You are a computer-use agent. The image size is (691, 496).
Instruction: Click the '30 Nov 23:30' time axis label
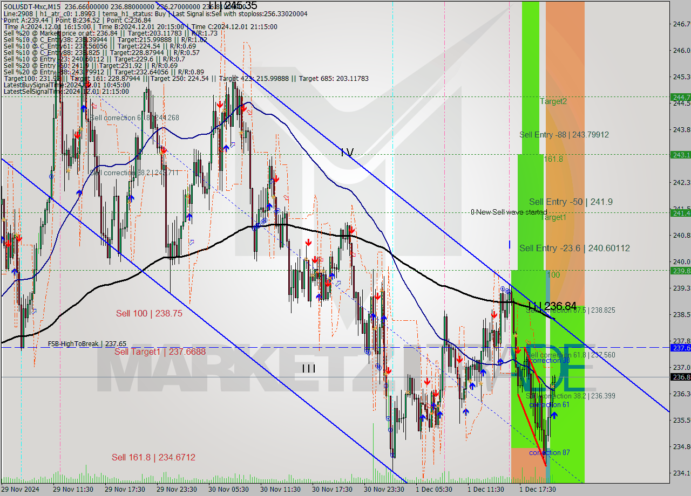tap(384, 489)
